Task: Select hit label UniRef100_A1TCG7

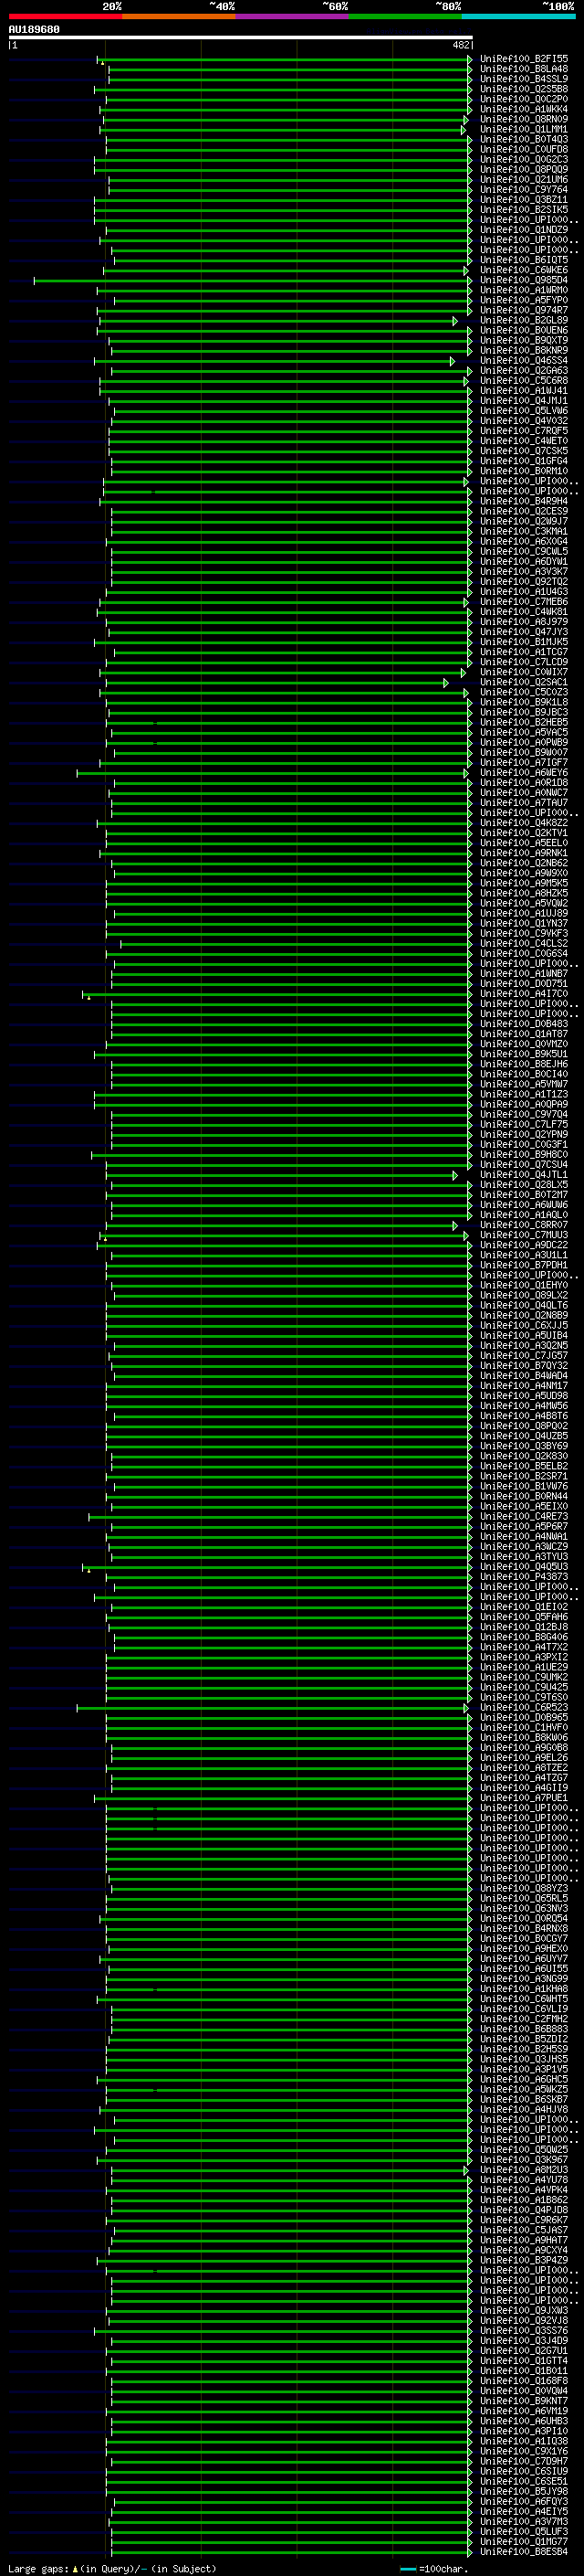Action: click(523, 652)
